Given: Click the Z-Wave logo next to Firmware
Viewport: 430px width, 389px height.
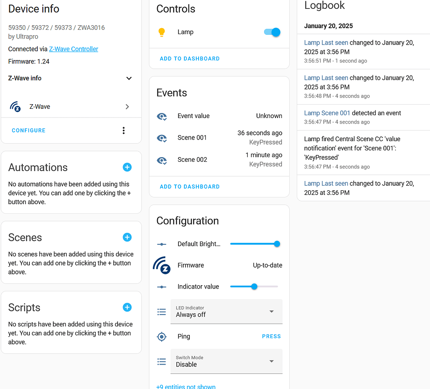Looking at the screenshot, I should click(x=162, y=265).
